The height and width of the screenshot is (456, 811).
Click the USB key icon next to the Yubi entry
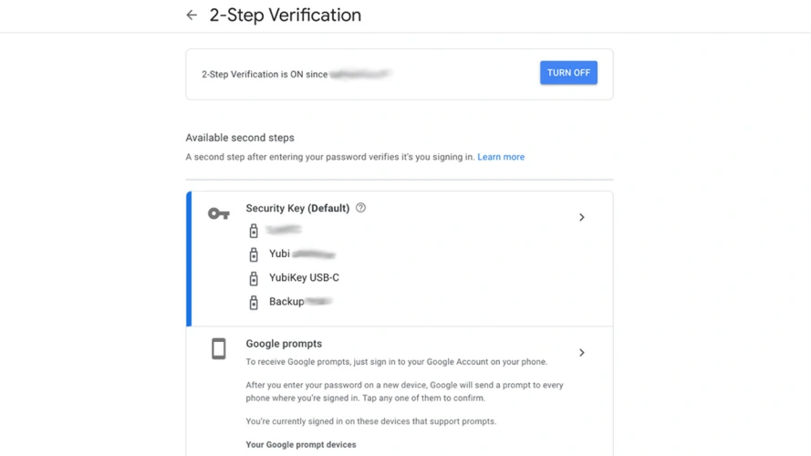254,254
